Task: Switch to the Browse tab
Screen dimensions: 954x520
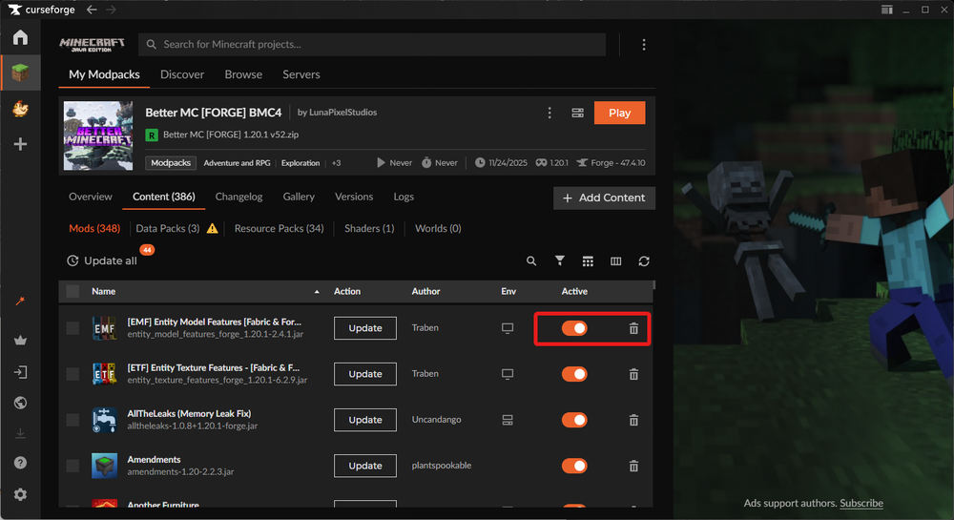Action: pos(243,74)
